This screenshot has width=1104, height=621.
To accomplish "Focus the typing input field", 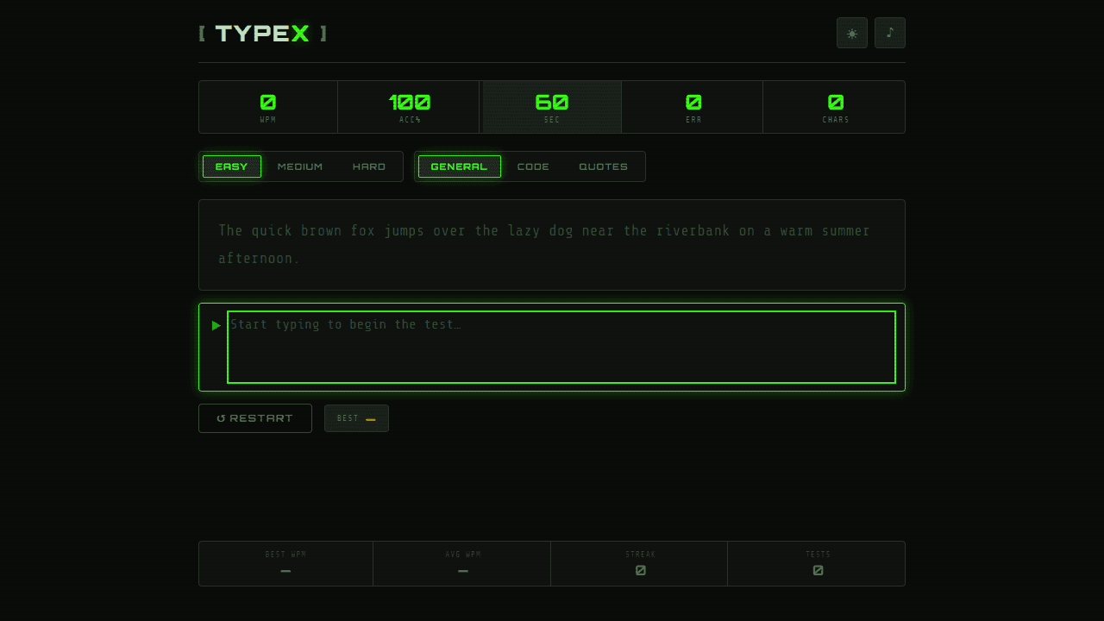I will click(x=561, y=347).
